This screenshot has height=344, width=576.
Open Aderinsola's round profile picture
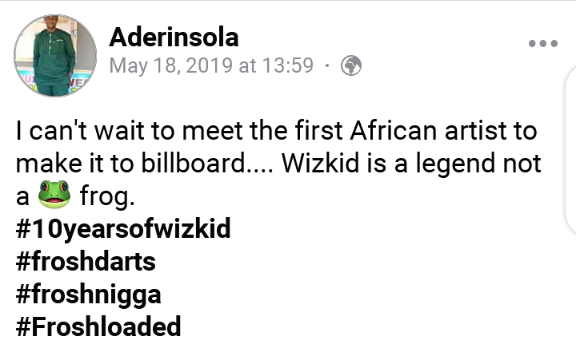pyautogui.click(x=55, y=56)
